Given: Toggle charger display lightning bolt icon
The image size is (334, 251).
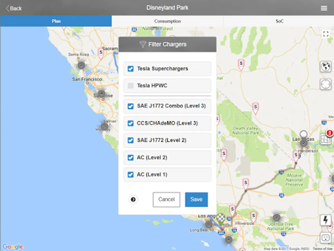Looking at the screenshot, I should click(x=326, y=220).
